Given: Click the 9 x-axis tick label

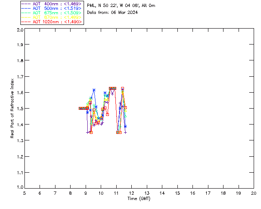Looking at the screenshot, I should (86, 193).
